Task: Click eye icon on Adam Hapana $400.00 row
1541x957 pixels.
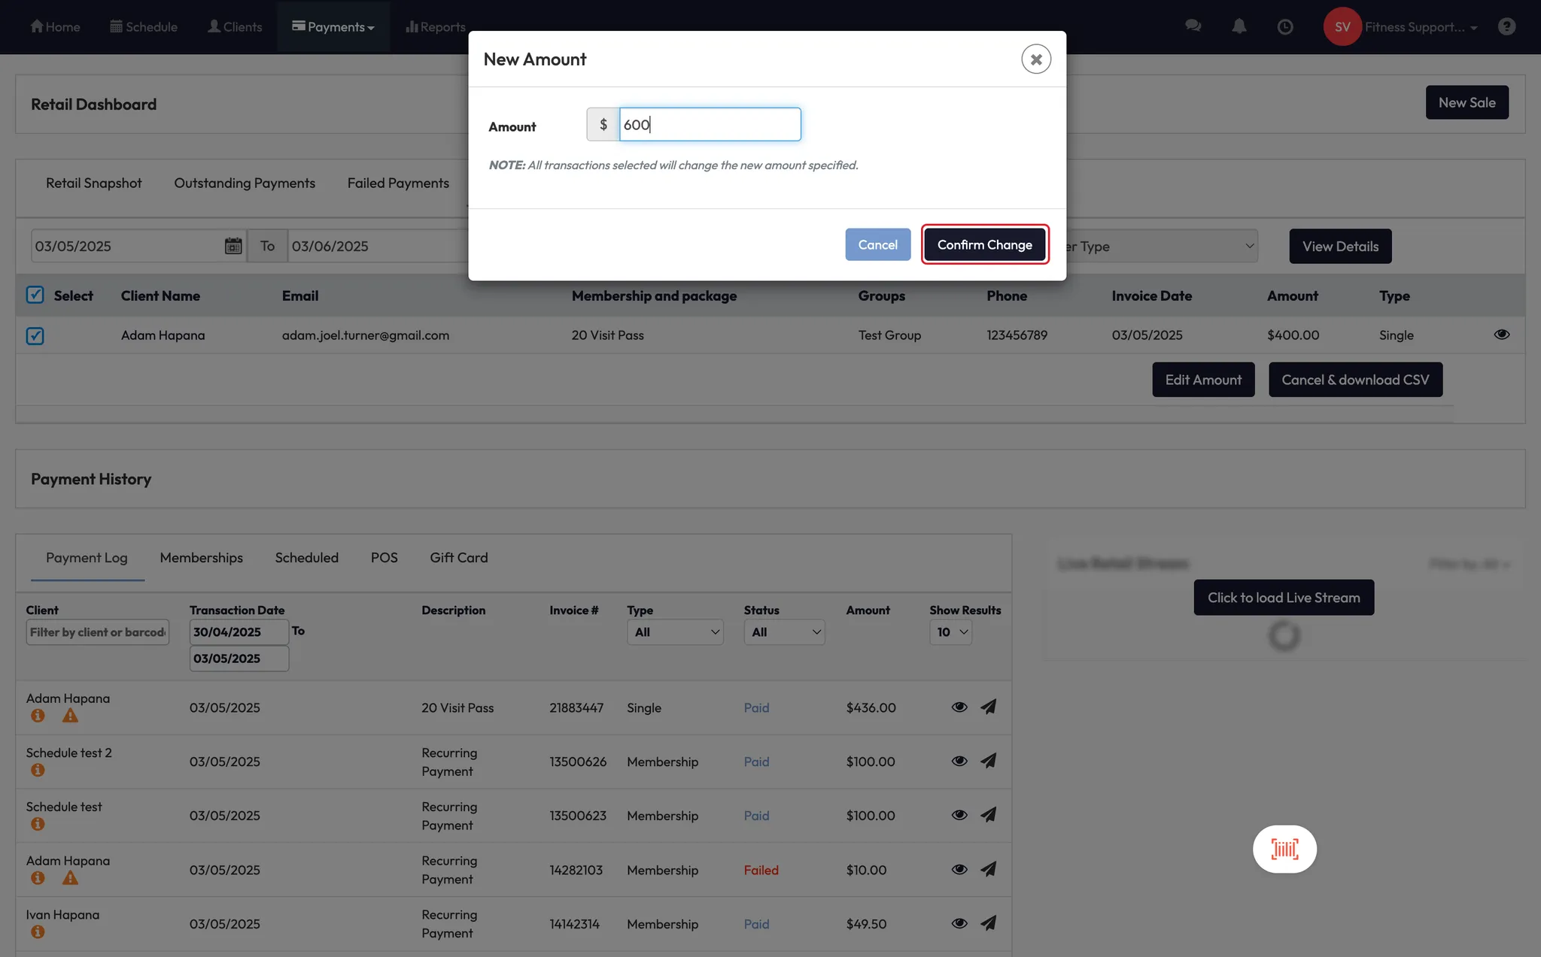Action: tap(1501, 335)
